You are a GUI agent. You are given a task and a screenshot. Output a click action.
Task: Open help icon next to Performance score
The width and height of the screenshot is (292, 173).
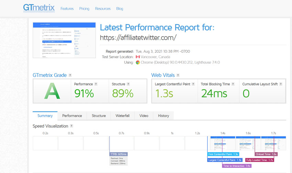coord(96,84)
